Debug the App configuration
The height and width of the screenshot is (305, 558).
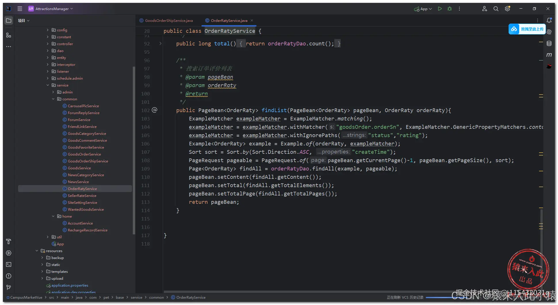pyautogui.click(x=450, y=9)
